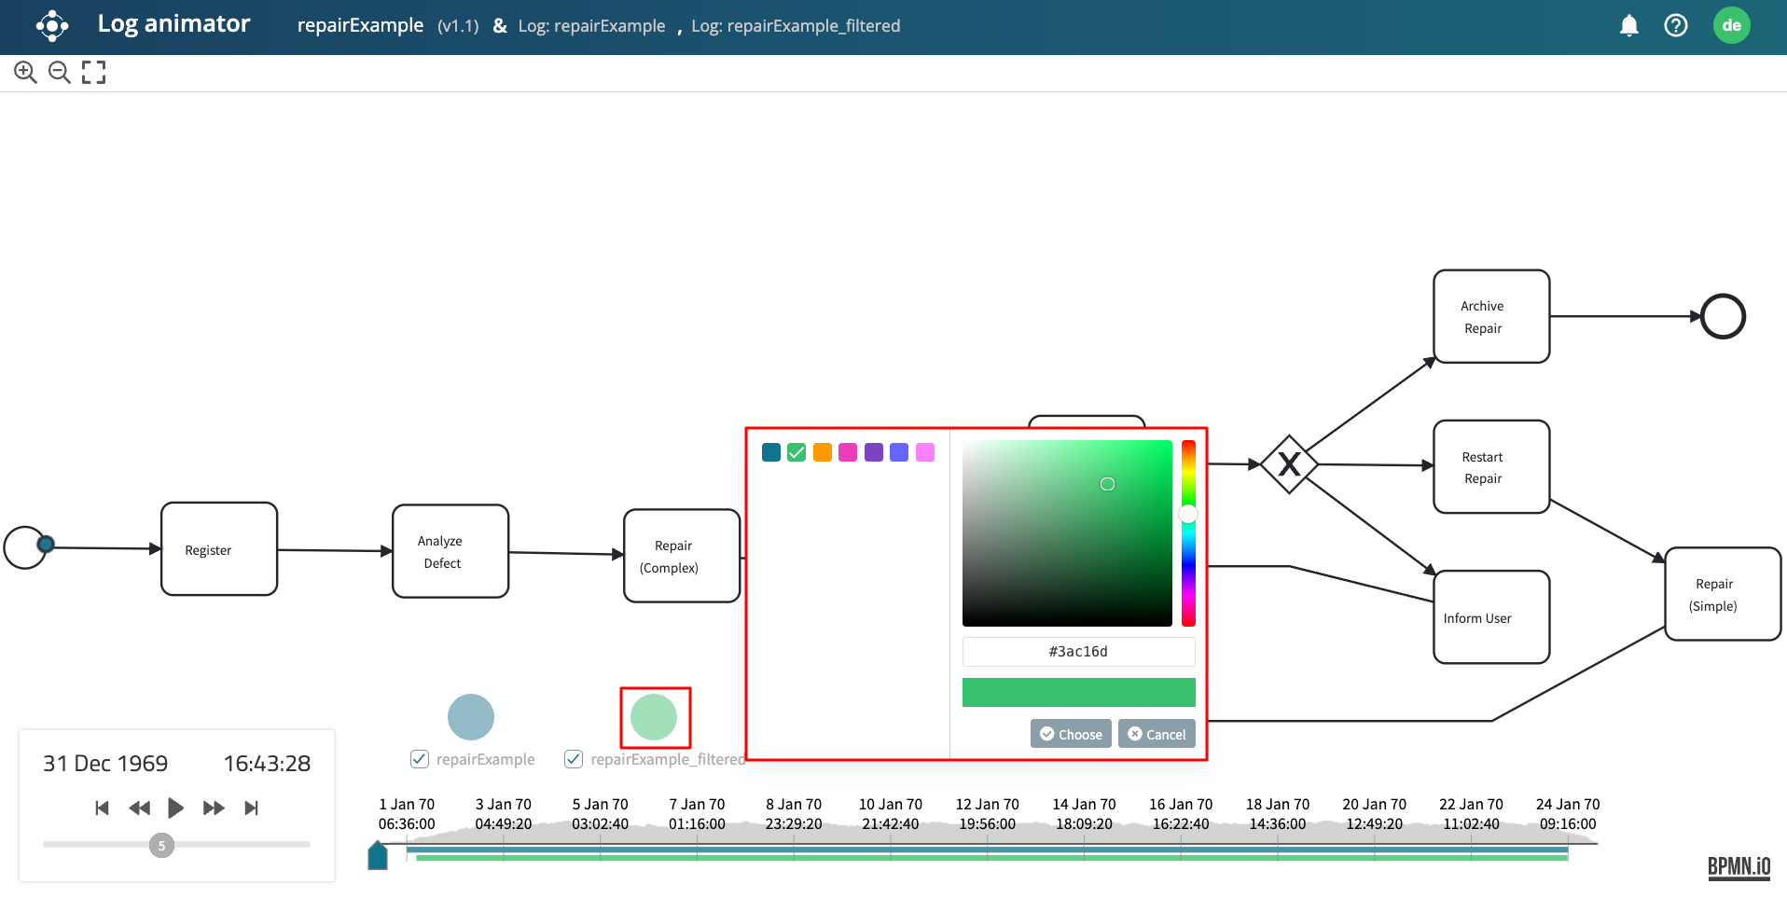
Task: Click the zoom in magnifier icon
Action: pyautogui.click(x=25, y=73)
